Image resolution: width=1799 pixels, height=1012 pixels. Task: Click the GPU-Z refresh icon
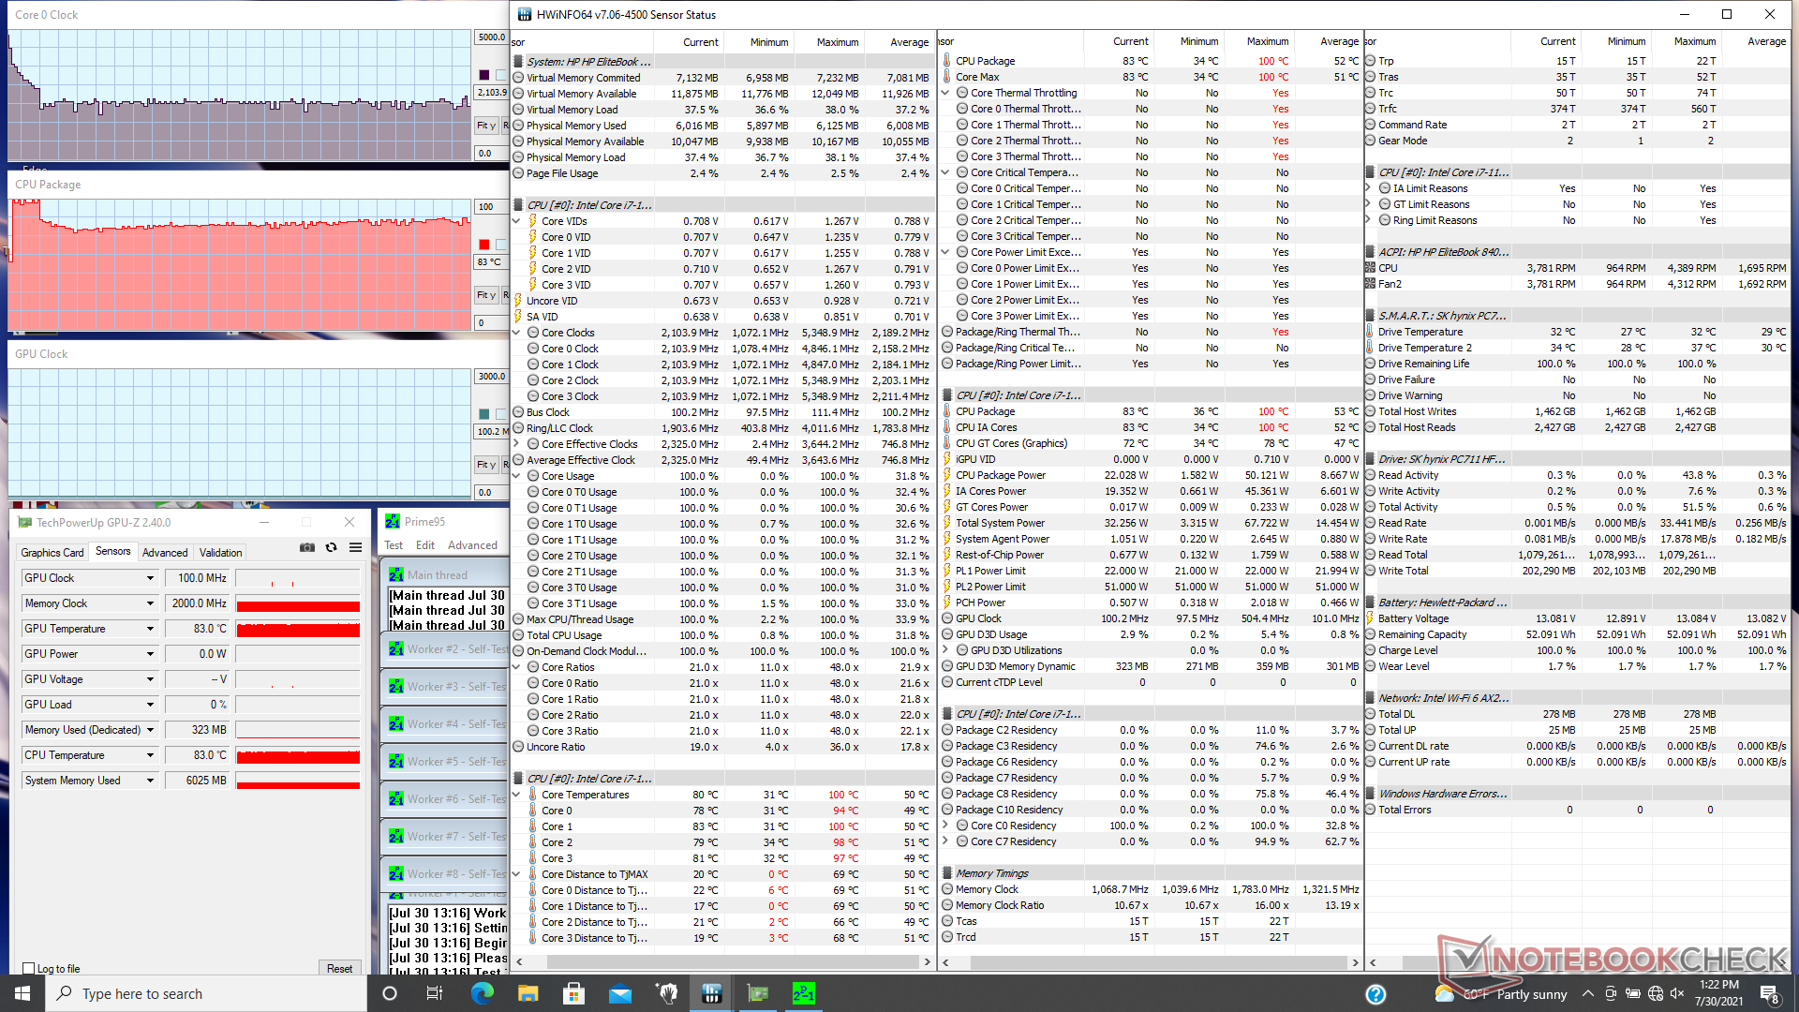coord(331,548)
